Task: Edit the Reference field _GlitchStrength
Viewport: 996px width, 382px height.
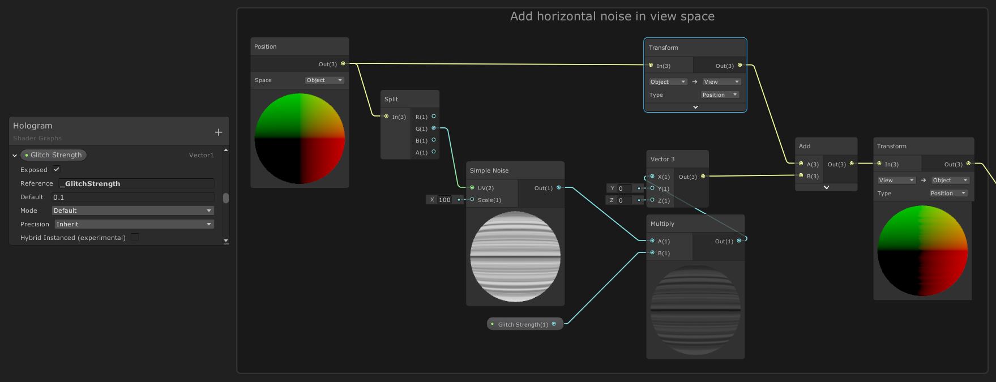Action: coord(136,183)
